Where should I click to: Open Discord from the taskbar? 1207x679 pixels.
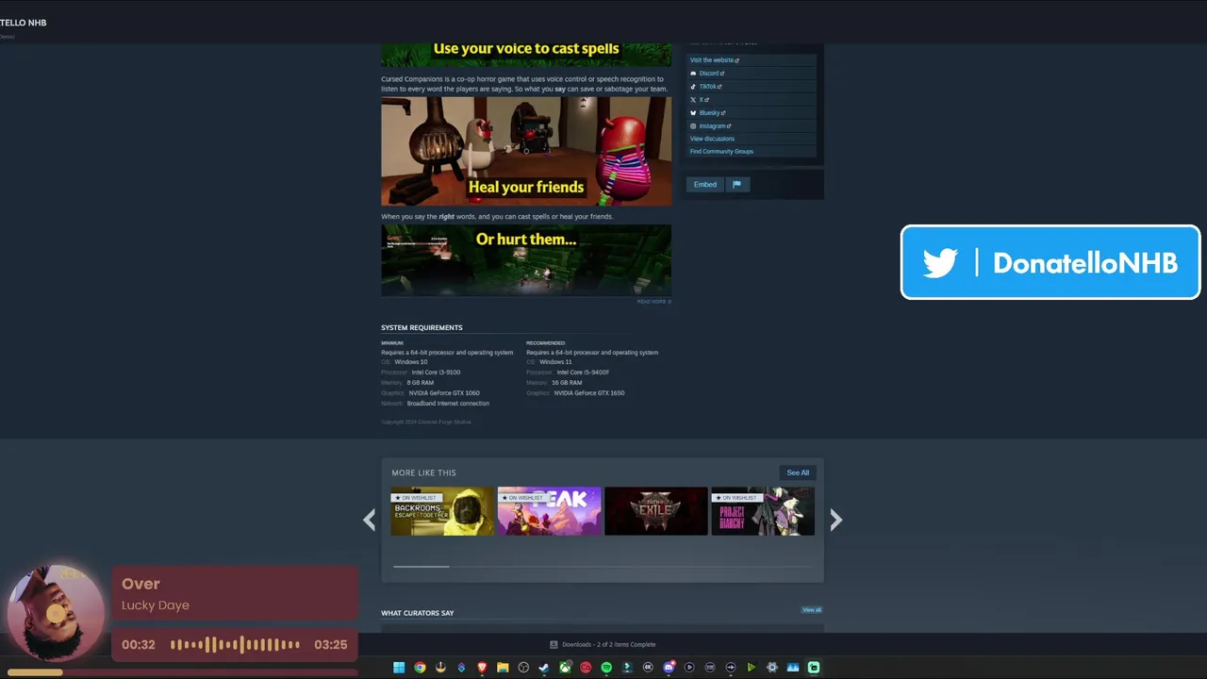669,668
